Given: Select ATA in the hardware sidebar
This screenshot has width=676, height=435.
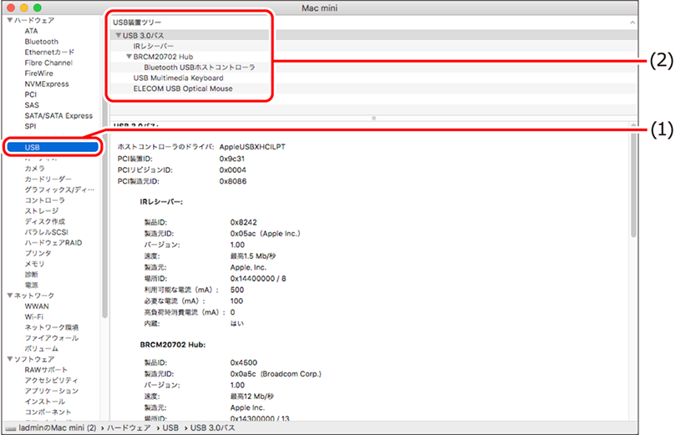Looking at the screenshot, I should 31,31.
